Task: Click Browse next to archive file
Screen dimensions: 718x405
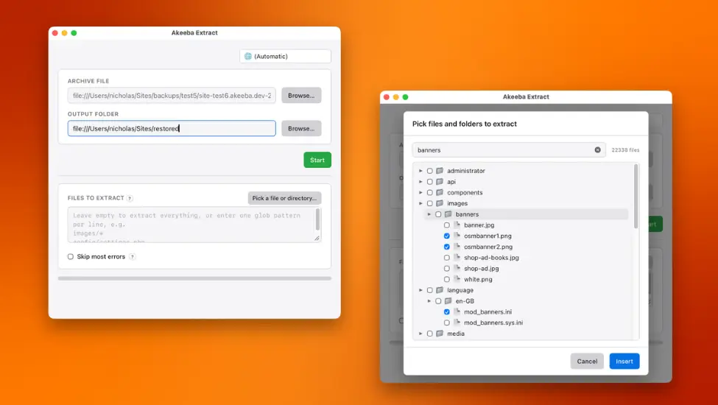Action: [301, 96]
